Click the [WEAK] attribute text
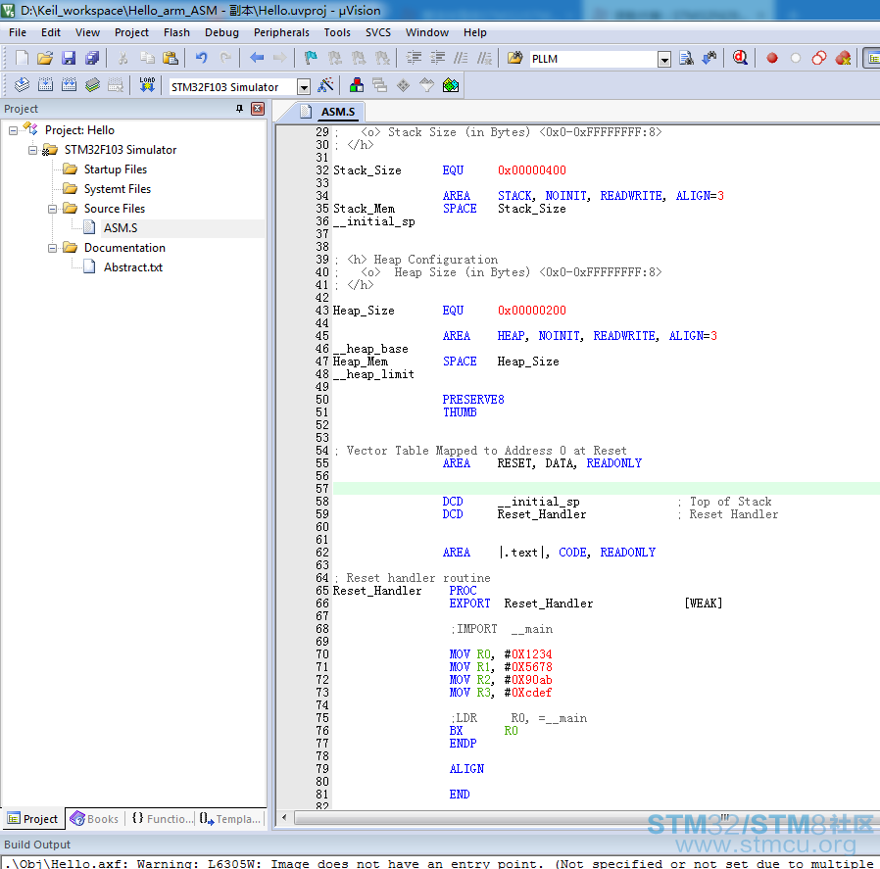The width and height of the screenshot is (880, 869). click(704, 603)
